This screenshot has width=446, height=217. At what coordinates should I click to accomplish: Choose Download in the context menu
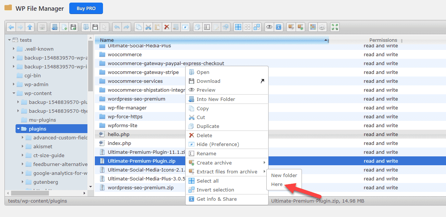tap(227, 81)
